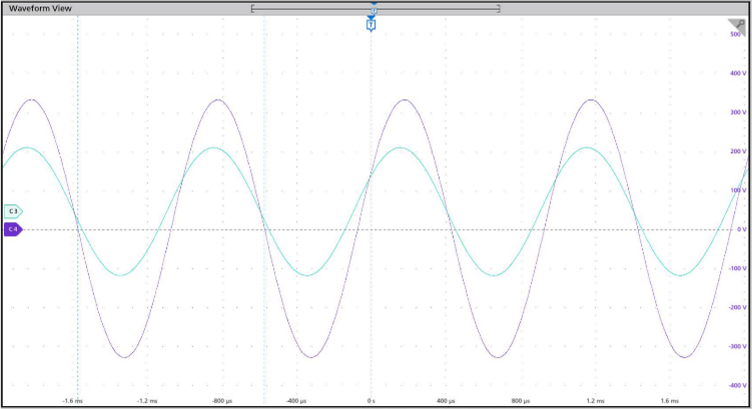This screenshot has width=752, height=409.
Task: Click the trigger indicator in the record bar
Action: pyautogui.click(x=374, y=10)
